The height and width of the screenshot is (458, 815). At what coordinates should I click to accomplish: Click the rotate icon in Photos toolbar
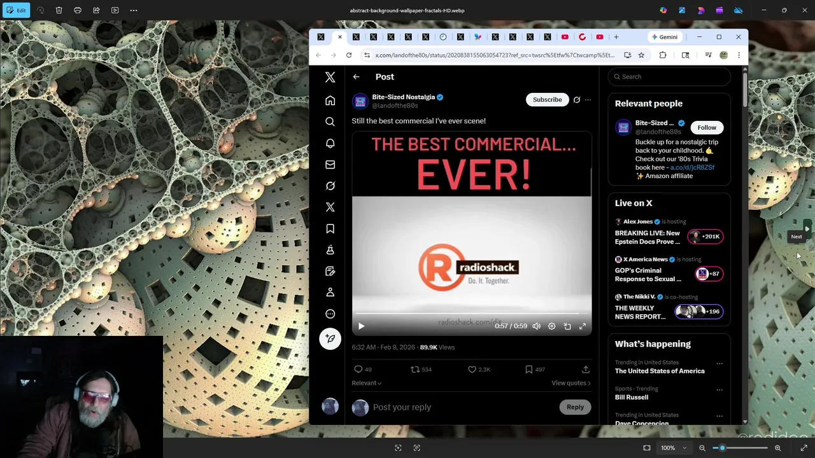[x=41, y=10]
